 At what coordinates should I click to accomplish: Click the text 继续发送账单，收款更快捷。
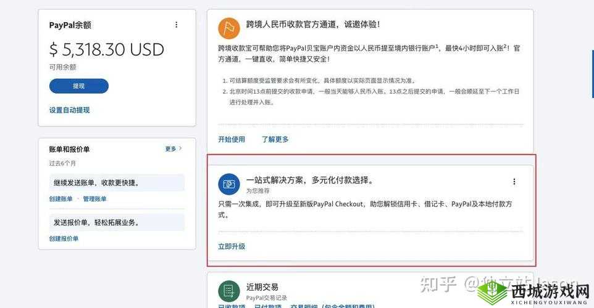click(96, 183)
